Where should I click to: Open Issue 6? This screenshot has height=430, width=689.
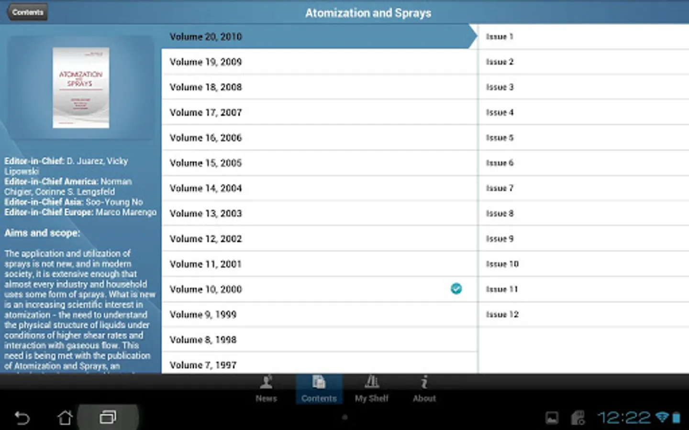(584, 163)
